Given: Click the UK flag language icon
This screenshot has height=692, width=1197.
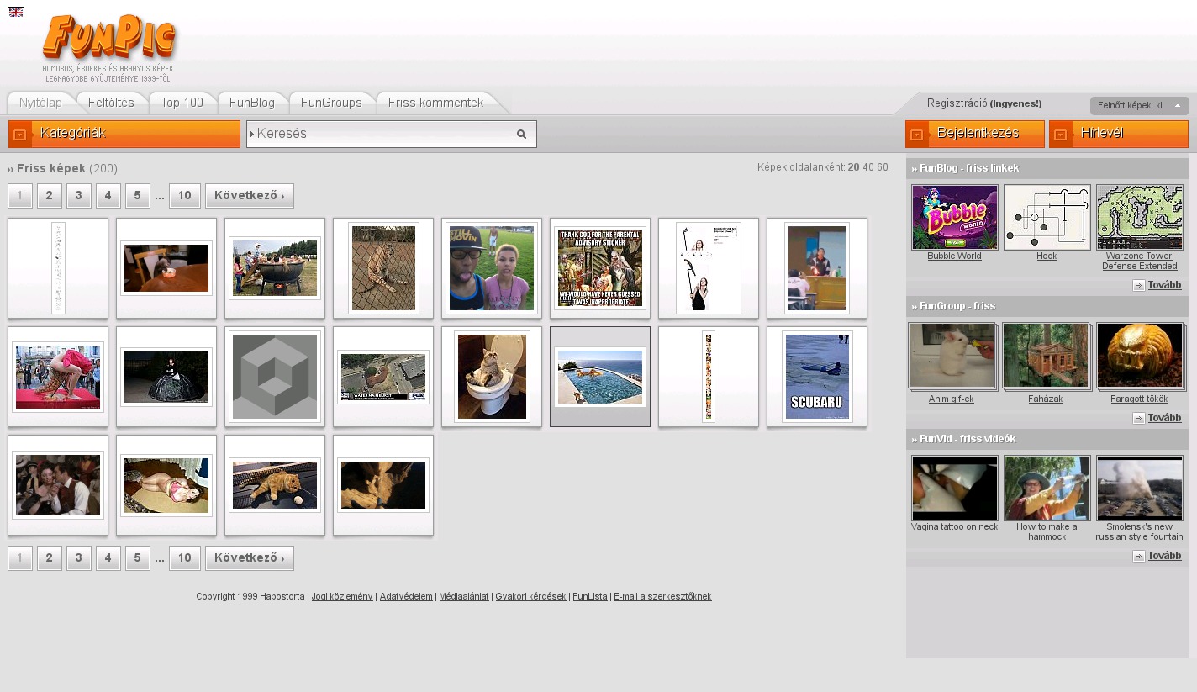Looking at the screenshot, I should (15, 13).
